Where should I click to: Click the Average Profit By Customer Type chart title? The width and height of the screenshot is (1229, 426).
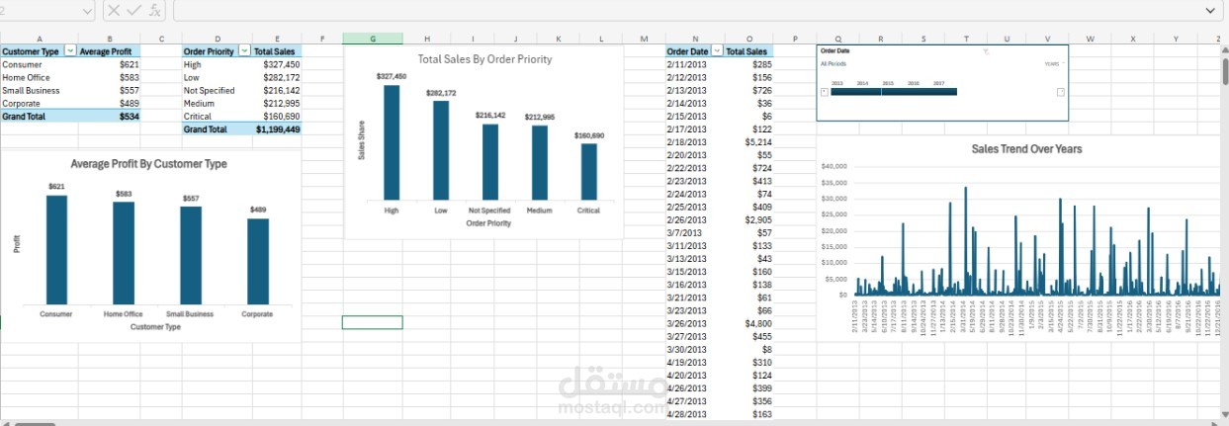point(148,164)
